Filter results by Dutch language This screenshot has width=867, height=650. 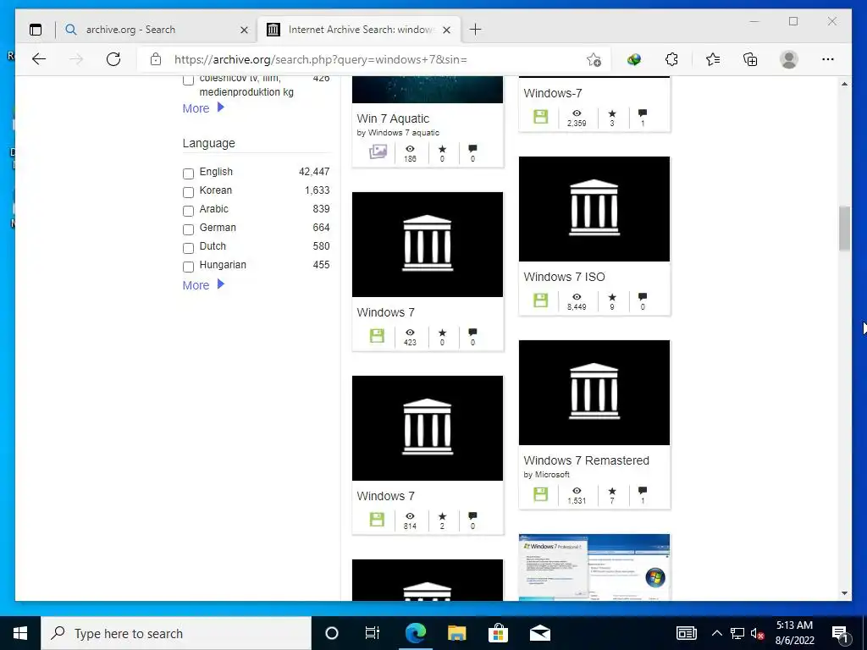[189, 248]
